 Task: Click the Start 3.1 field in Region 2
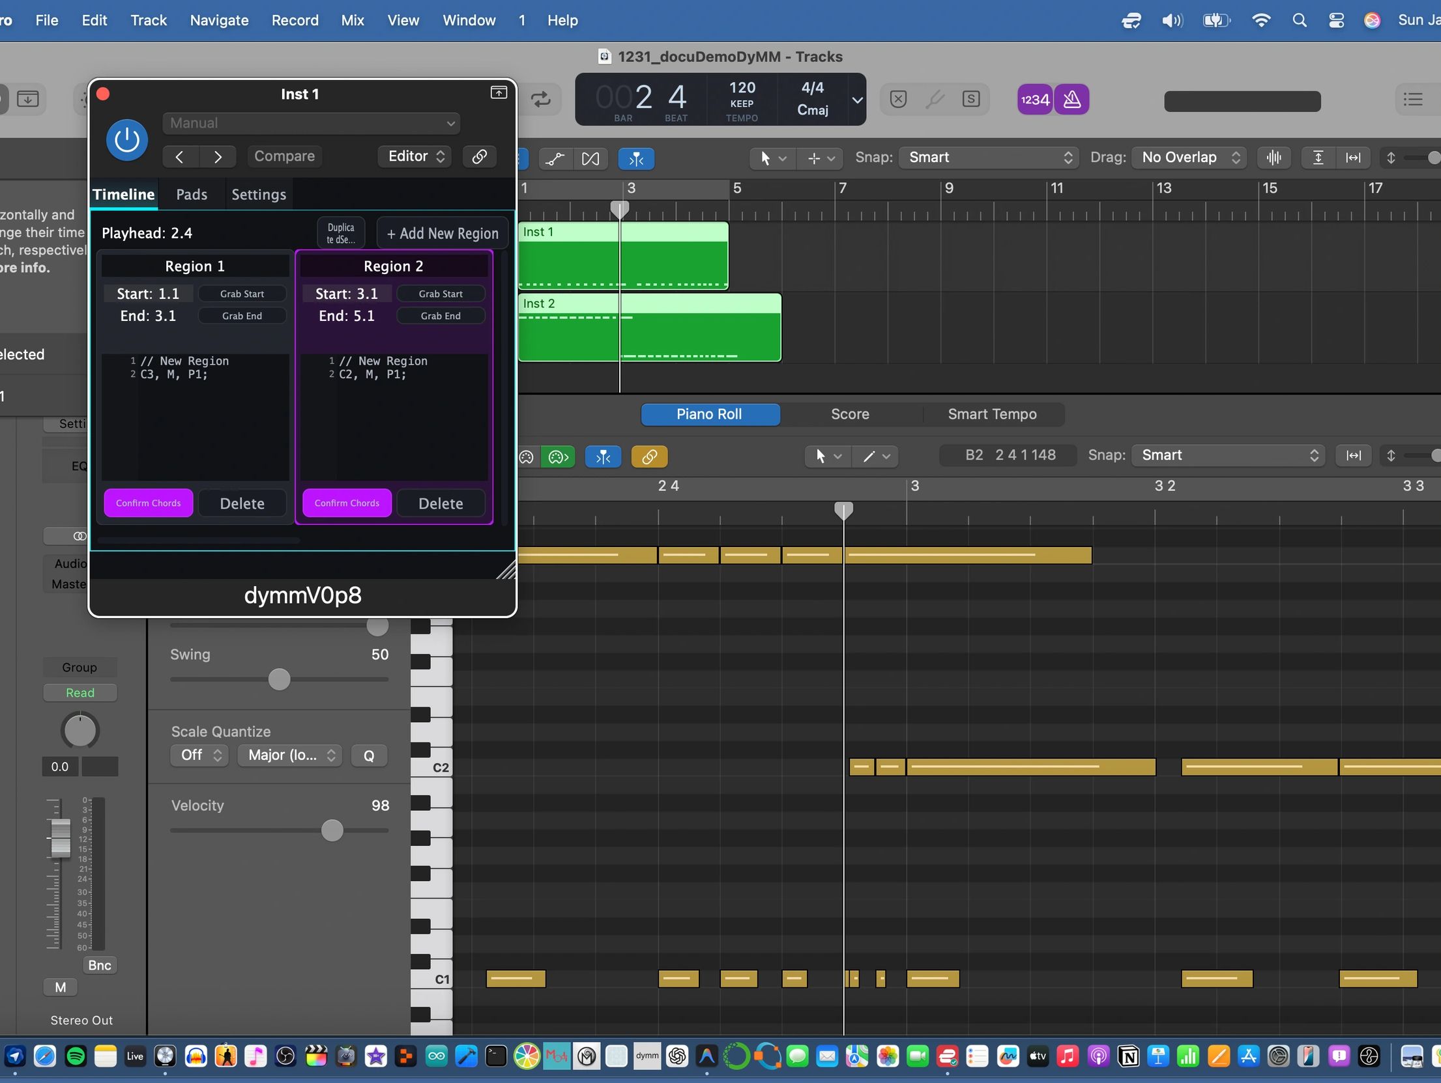[x=347, y=294]
